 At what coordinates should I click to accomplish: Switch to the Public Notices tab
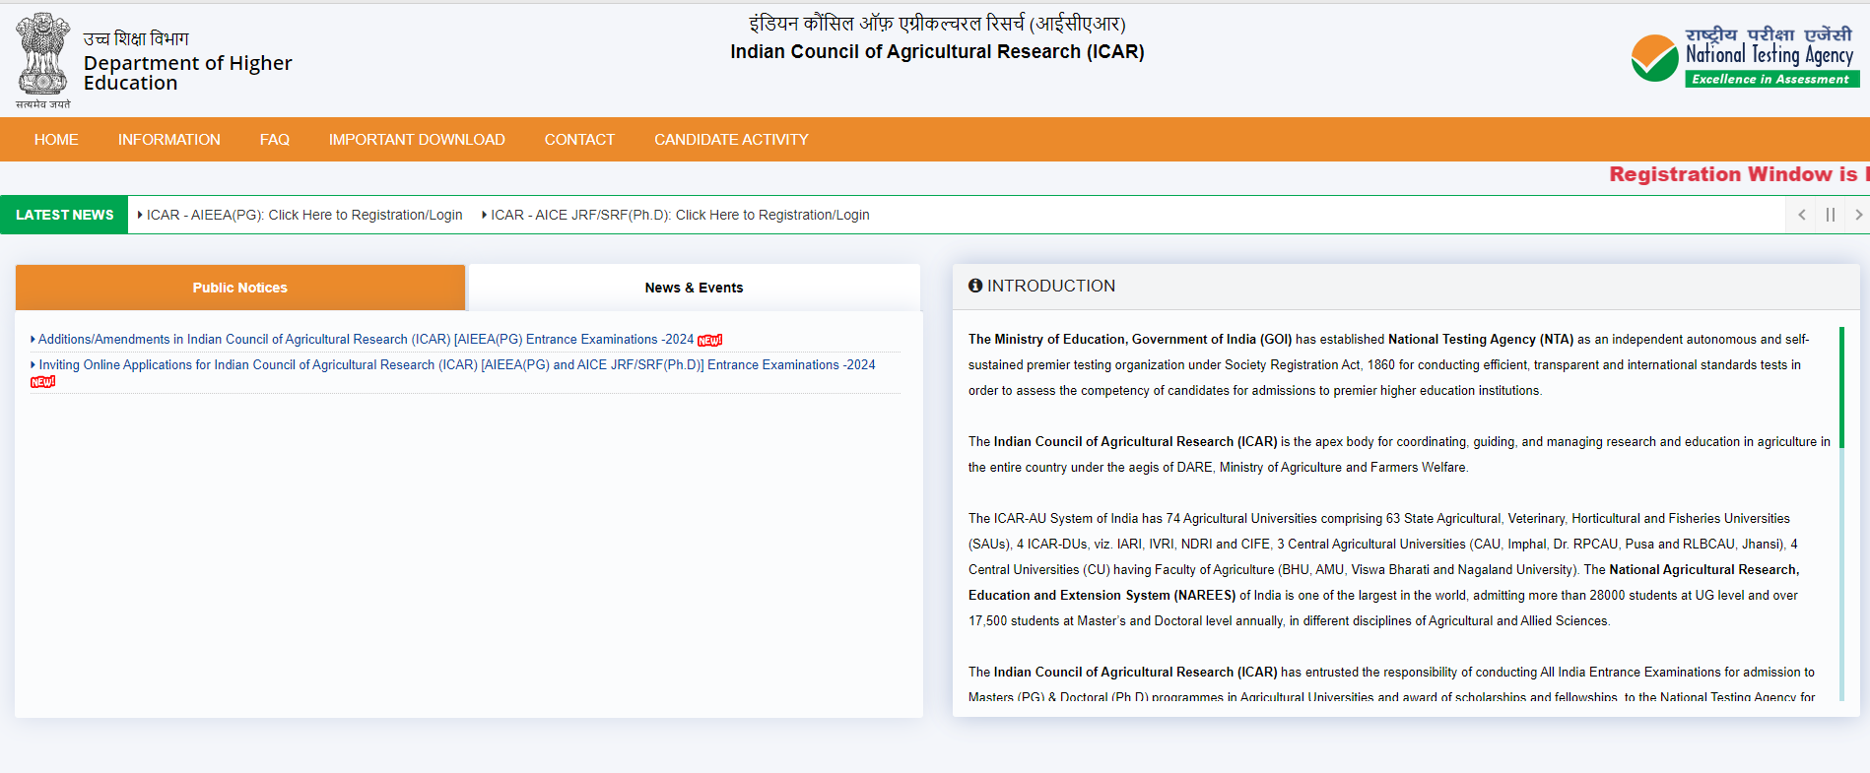(240, 288)
